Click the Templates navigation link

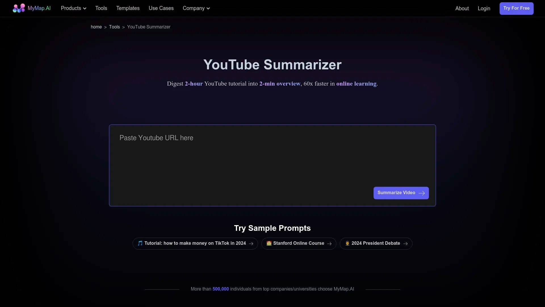coord(128,8)
